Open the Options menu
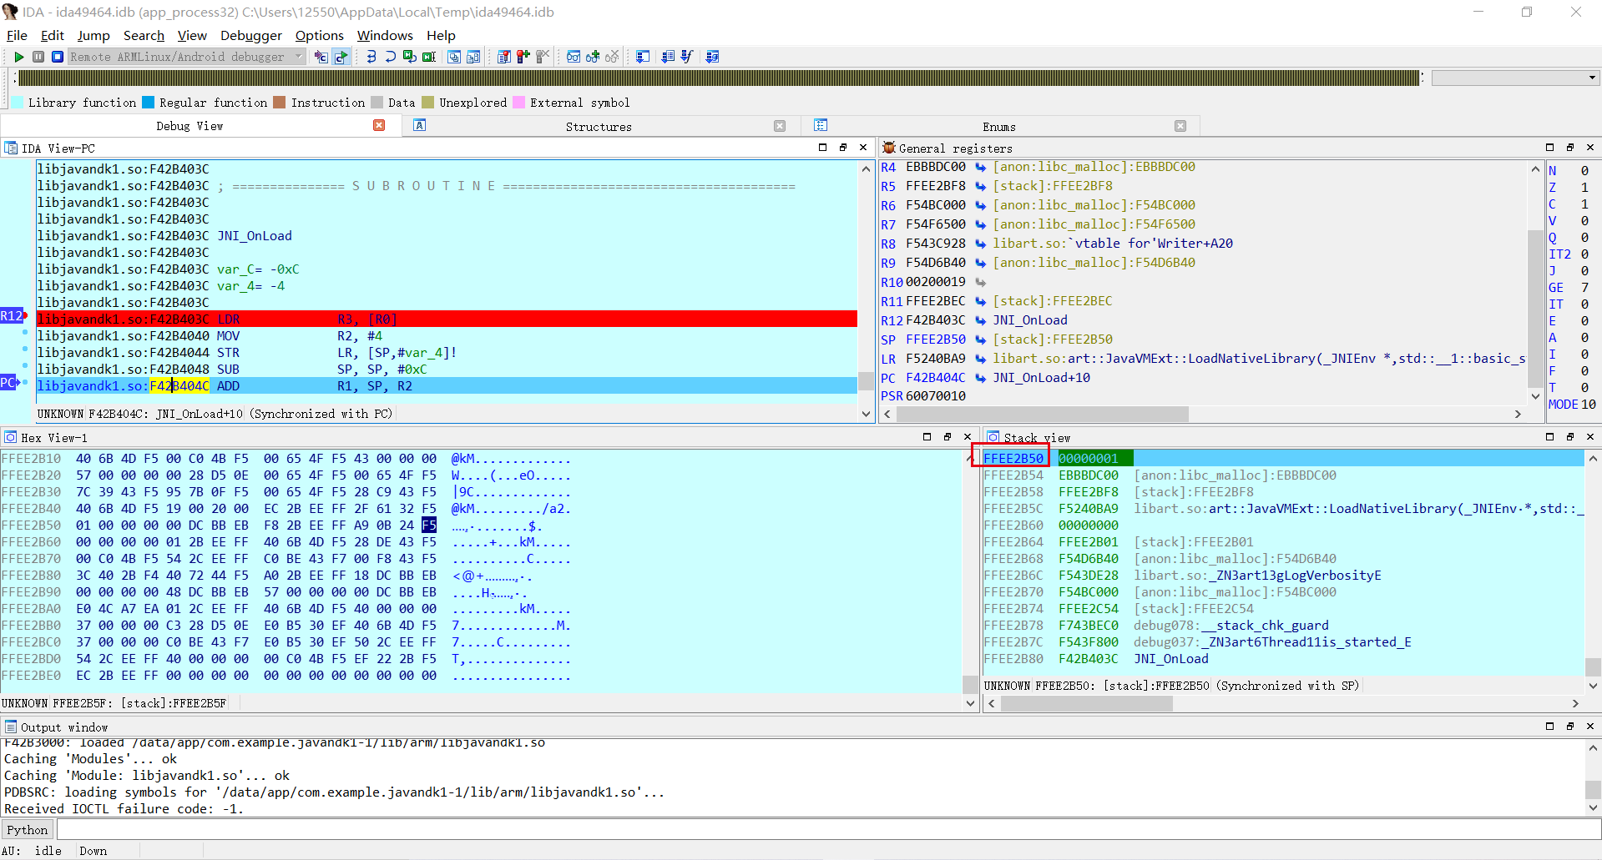 (x=320, y=35)
